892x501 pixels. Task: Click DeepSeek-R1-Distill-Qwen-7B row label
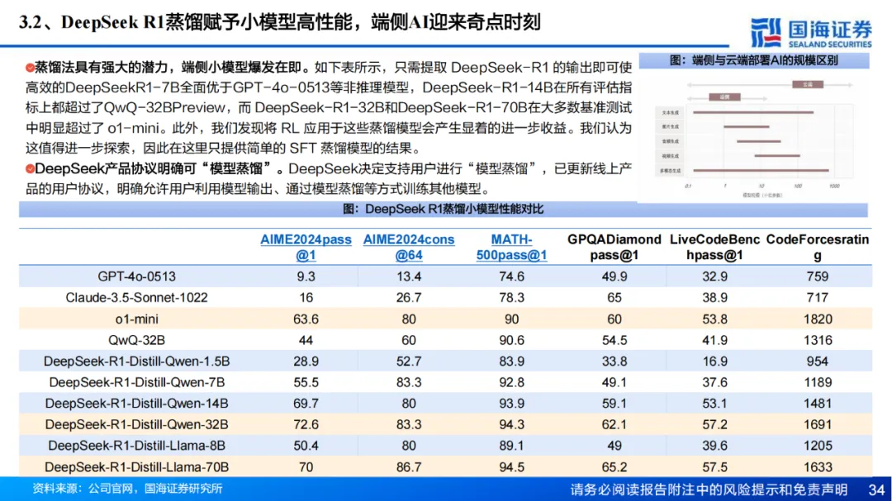pos(136,382)
